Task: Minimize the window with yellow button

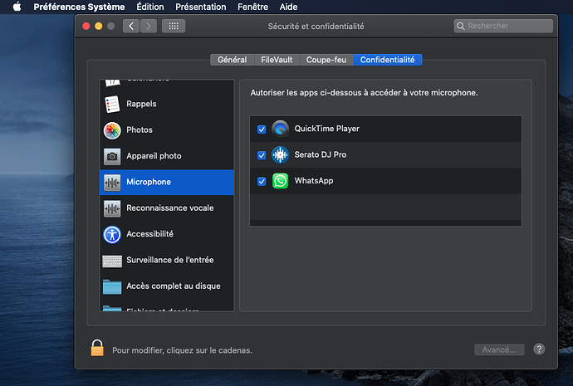Action: [x=99, y=26]
